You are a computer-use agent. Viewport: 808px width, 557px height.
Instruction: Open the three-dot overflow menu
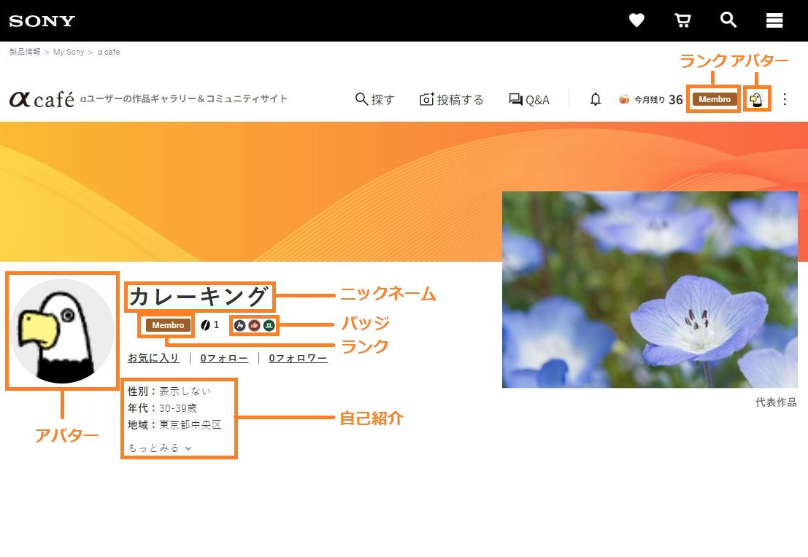pyautogui.click(x=786, y=99)
